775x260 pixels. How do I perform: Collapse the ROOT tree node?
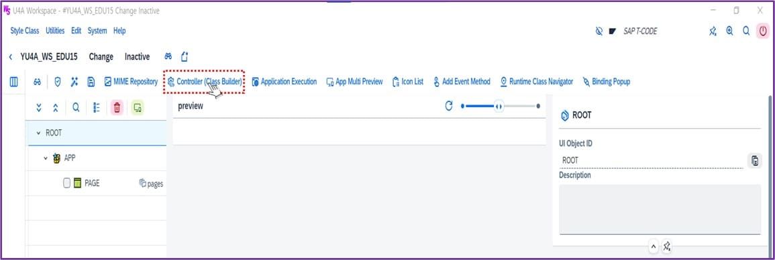click(x=38, y=133)
